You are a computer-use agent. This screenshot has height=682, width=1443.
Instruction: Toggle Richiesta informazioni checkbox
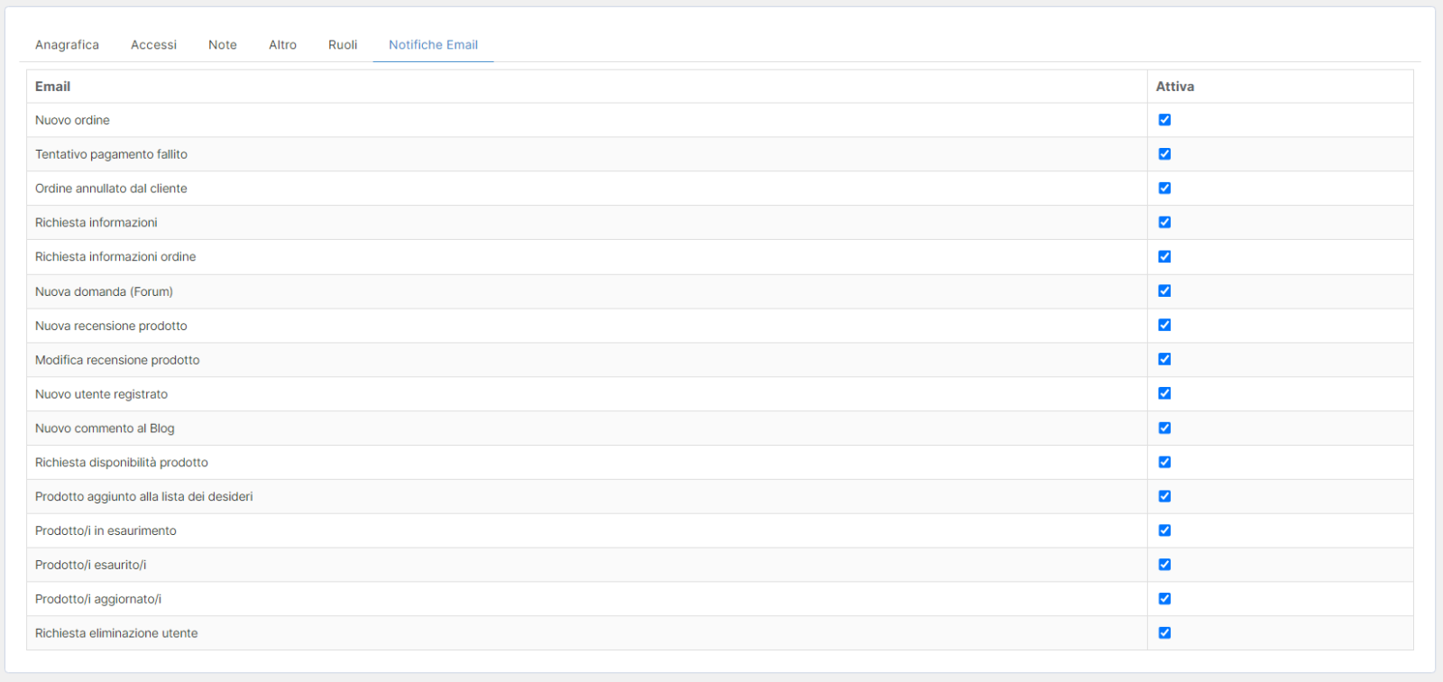point(1164,222)
